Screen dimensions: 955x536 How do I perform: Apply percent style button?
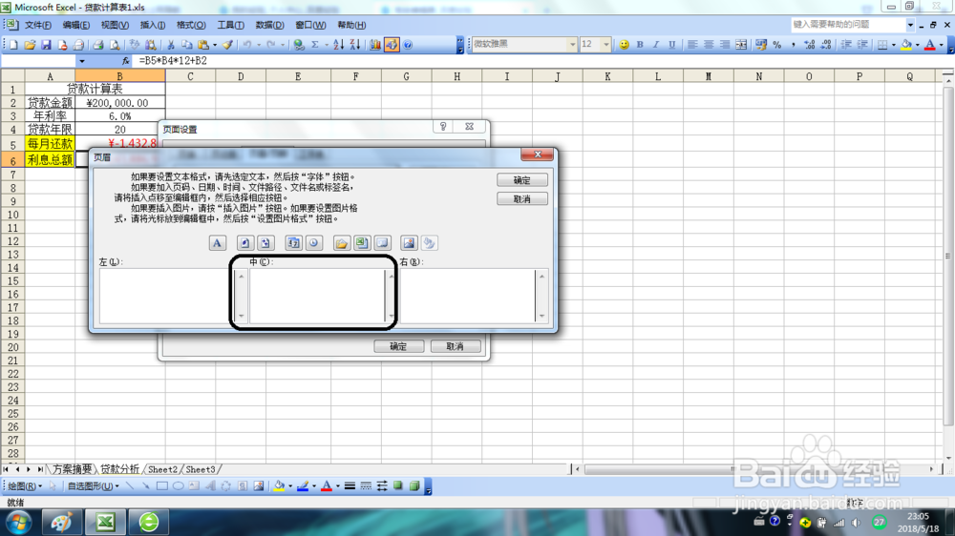pos(777,45)
